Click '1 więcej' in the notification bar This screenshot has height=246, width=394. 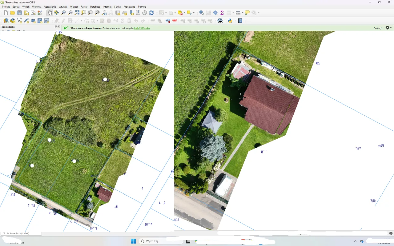377,28
